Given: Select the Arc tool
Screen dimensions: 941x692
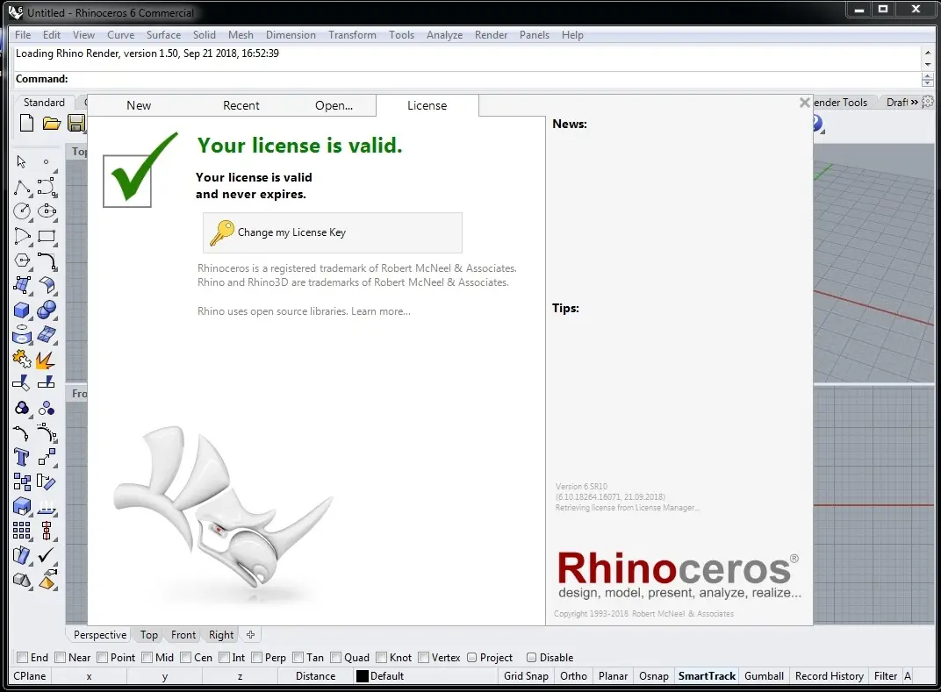Looking at the screenshot, I should pyautogui.click(x=22, y=236).
